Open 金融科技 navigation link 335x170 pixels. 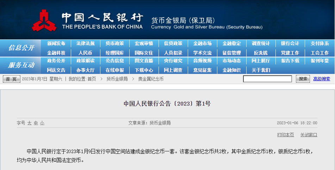(x=56, y=53)
